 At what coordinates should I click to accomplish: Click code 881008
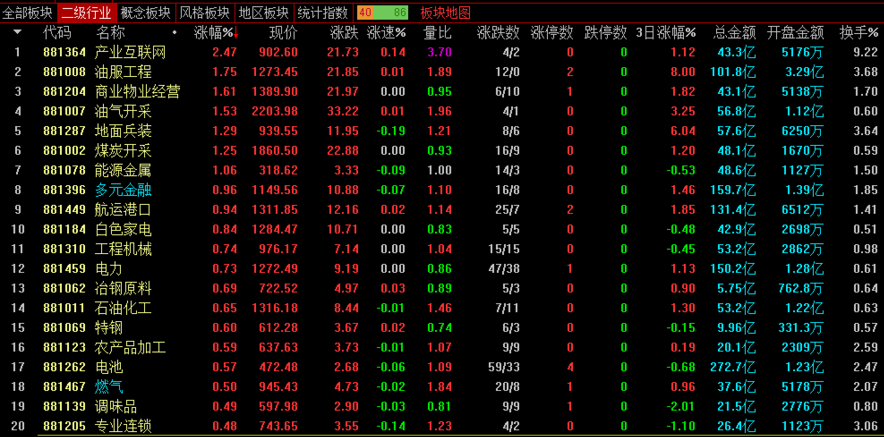[64, 72]
